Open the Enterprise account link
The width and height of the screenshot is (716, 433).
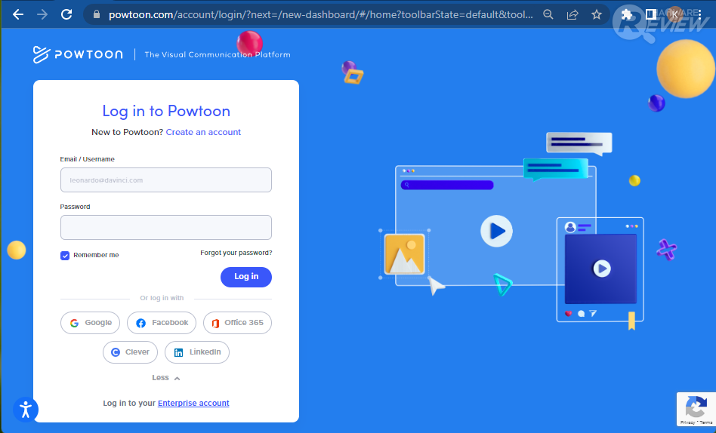click(x=193, y=403)
